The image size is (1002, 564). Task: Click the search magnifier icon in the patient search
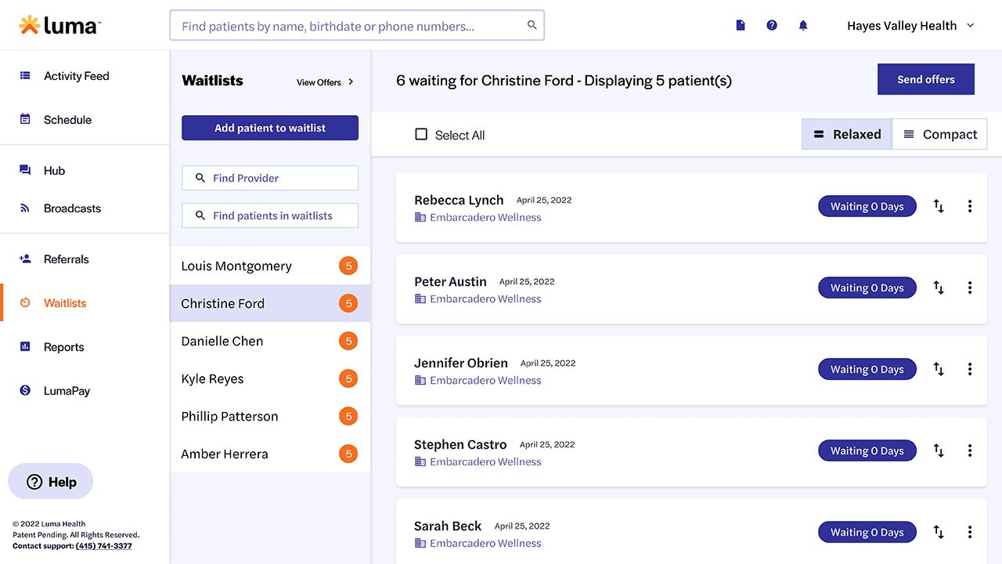point(532,26)
